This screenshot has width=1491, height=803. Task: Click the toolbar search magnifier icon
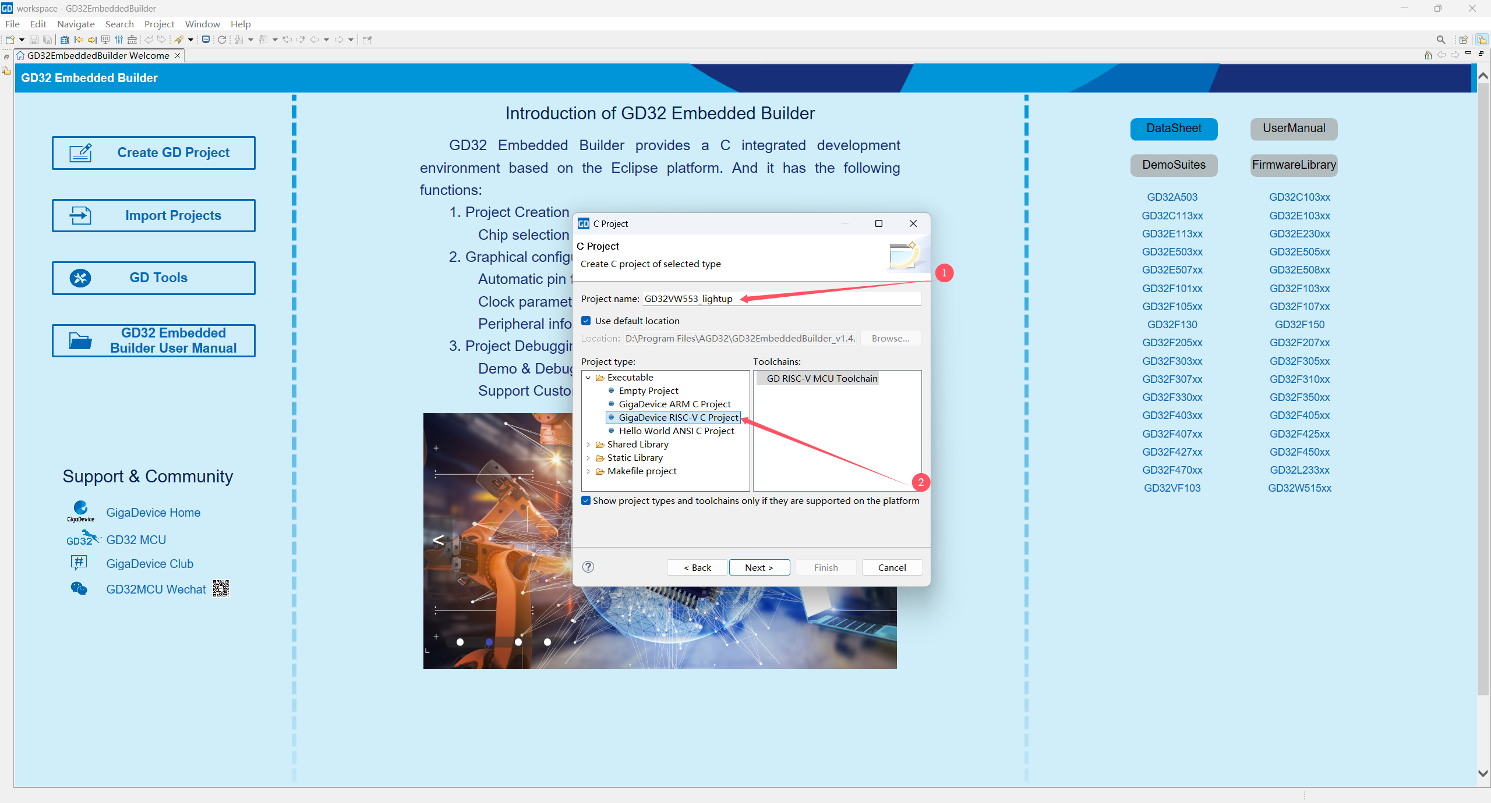[1441, 40]
